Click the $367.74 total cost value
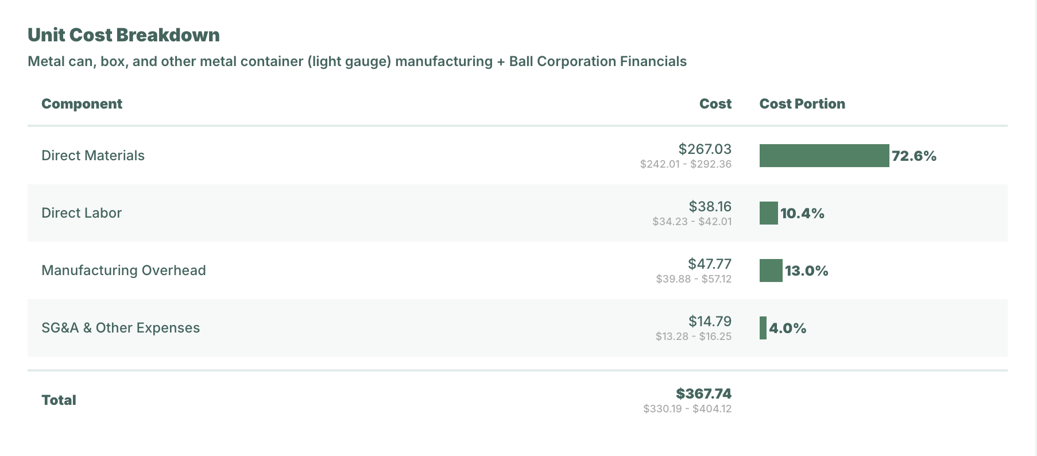This screenshot has height=456, width=1037. pos(703,394)
